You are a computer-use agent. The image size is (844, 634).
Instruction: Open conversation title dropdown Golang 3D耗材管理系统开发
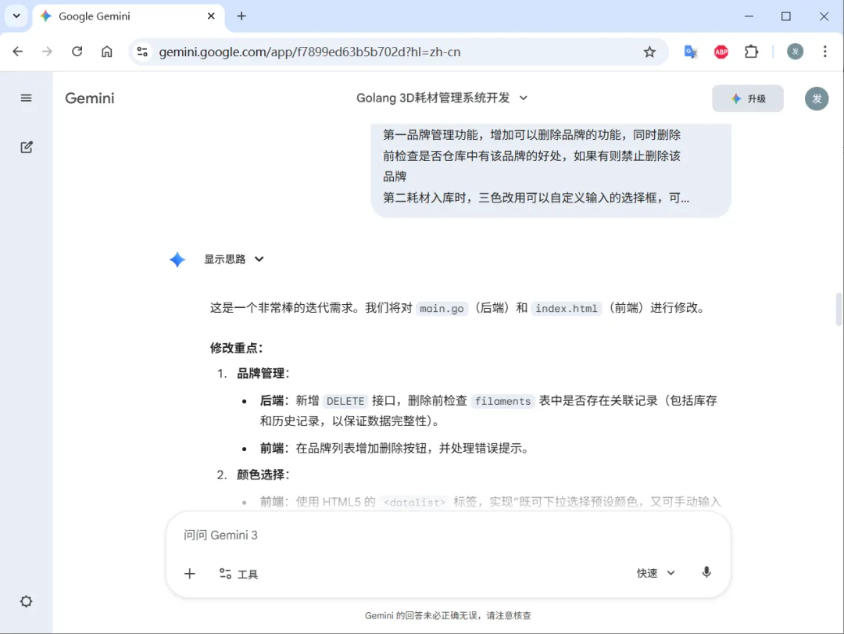tap(442, 98)
